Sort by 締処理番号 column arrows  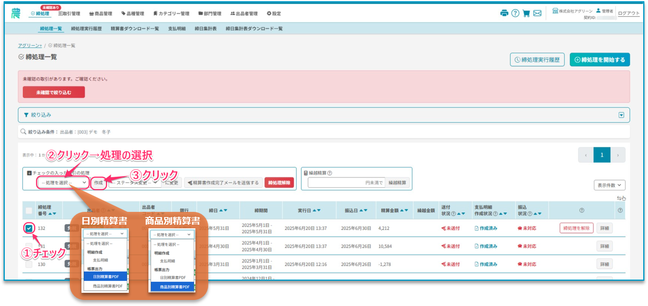pos(52,213)
